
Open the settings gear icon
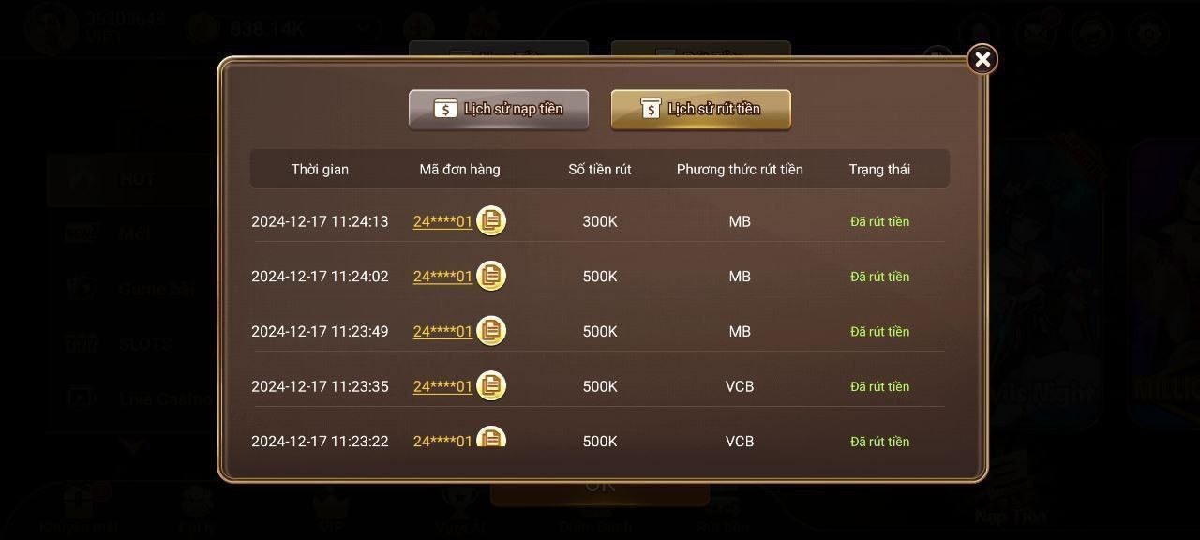click(x=1149, y=34)
